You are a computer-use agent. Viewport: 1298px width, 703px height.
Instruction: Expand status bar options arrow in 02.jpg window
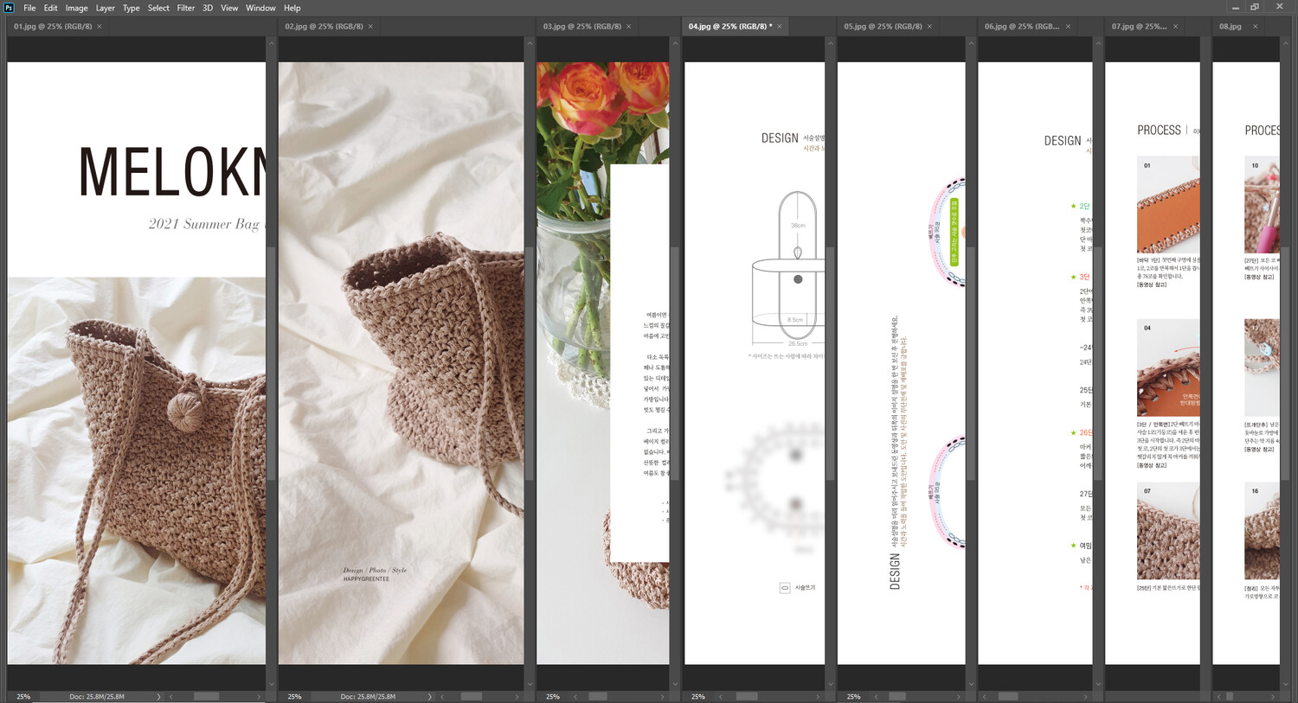click(430, 696)
